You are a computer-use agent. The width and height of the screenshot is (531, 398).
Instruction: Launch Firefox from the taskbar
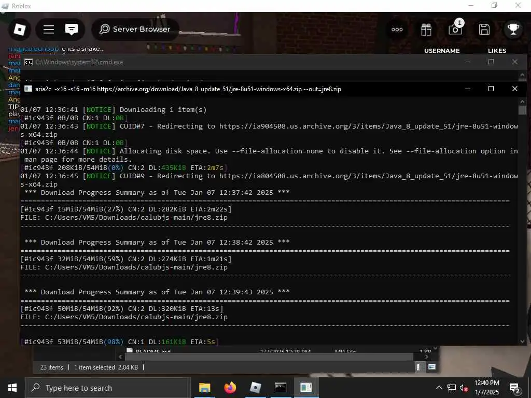(x=230, y=388)
